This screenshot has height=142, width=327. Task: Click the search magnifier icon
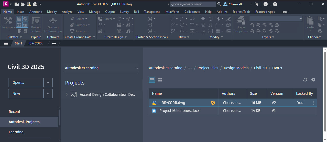click(x=219, y=4)
